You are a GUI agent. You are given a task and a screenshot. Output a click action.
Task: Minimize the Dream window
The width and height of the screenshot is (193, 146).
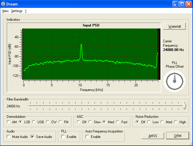tap(175, 4)
